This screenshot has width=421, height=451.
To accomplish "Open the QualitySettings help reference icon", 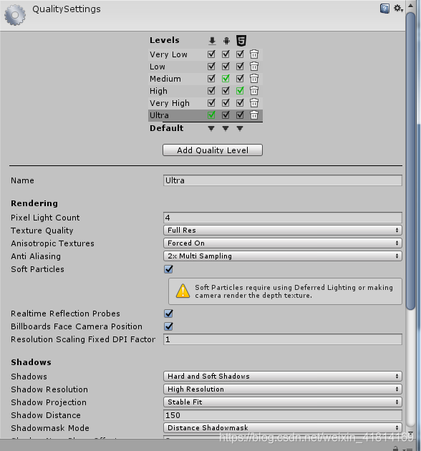I will [x=384, y=9].
